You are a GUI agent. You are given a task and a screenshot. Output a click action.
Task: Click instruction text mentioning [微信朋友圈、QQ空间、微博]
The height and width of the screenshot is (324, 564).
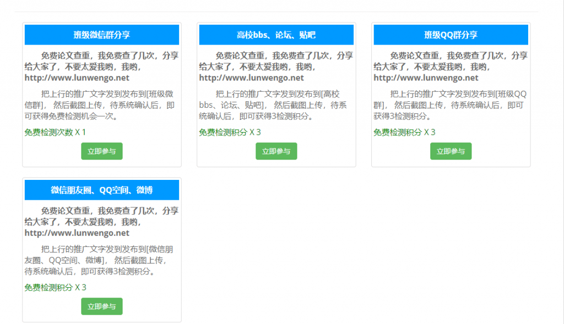99,260
